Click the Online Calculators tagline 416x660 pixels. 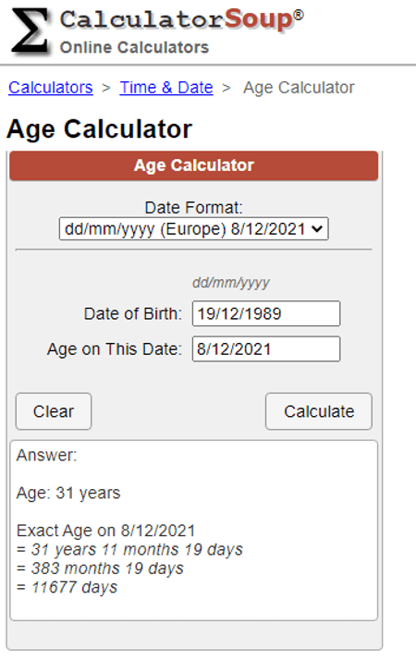[134, 47]
